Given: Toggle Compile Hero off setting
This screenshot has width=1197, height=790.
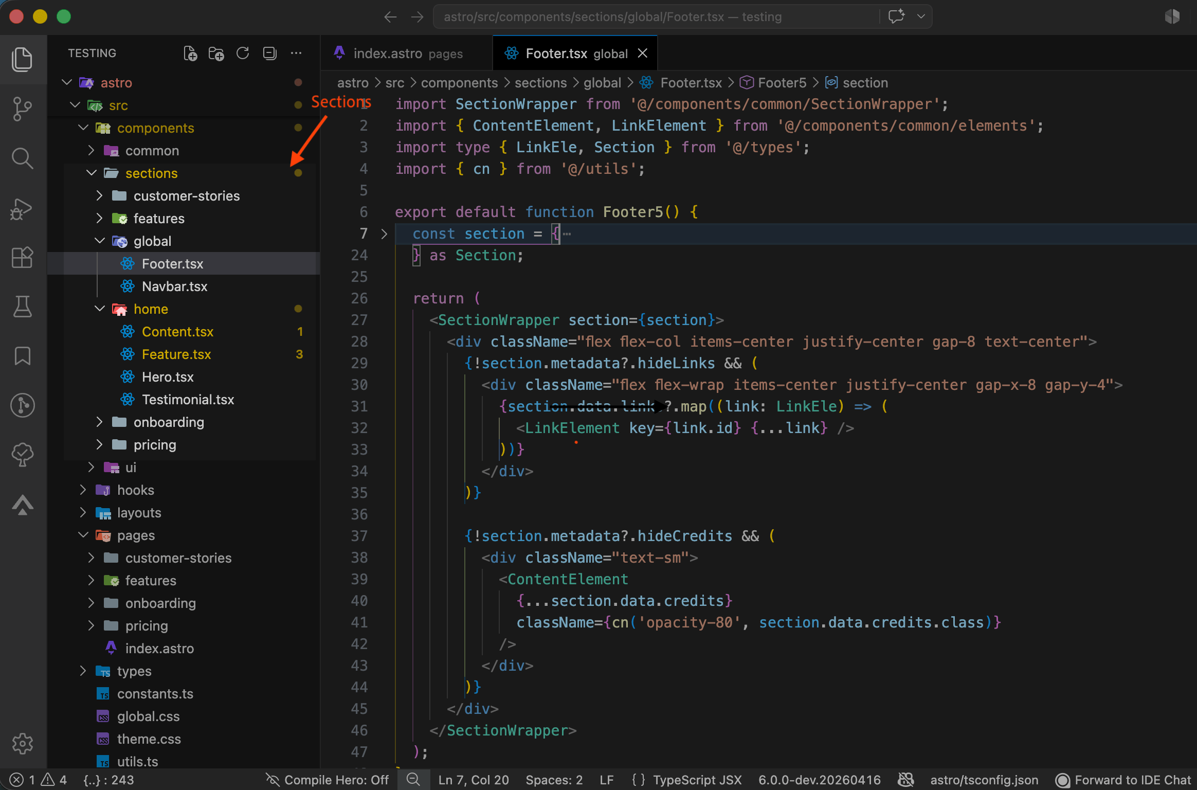Looking at the screenshot, I should 327,780.
